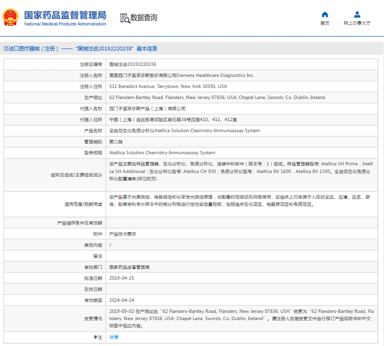384x346 pixels.
Task: Select the intended use description text
Action: (x=240, y=201)
